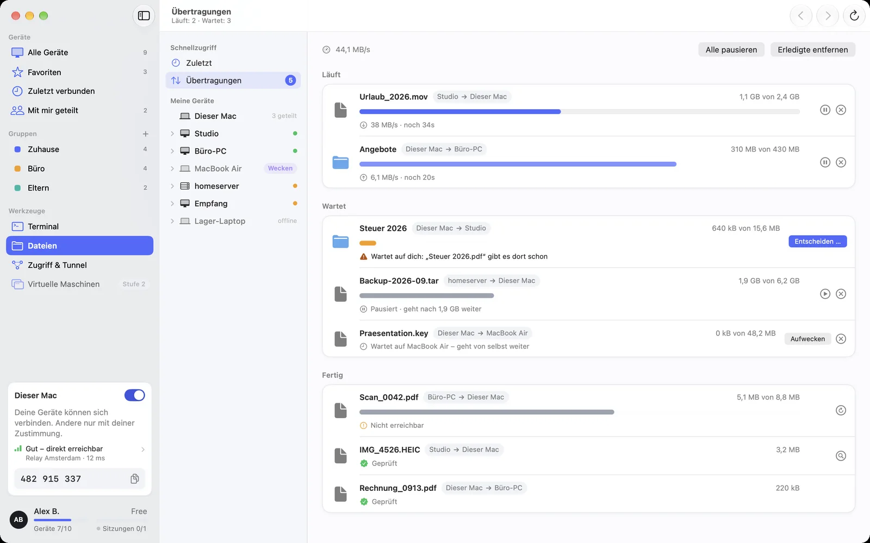The height and width of the screenshot is (543, 870).
Task: Open the Terminal tool
Action: pos(79,226)
